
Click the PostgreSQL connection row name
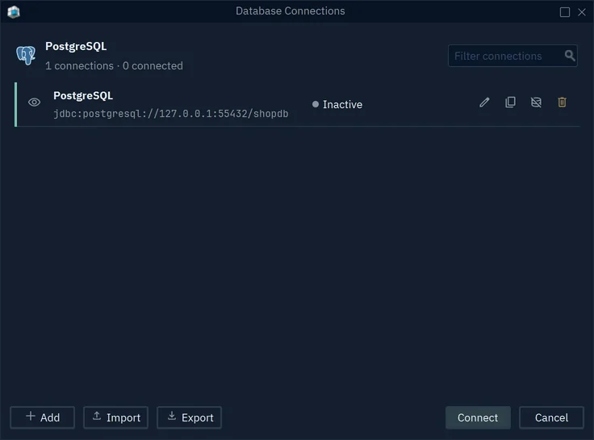point(83,95)
